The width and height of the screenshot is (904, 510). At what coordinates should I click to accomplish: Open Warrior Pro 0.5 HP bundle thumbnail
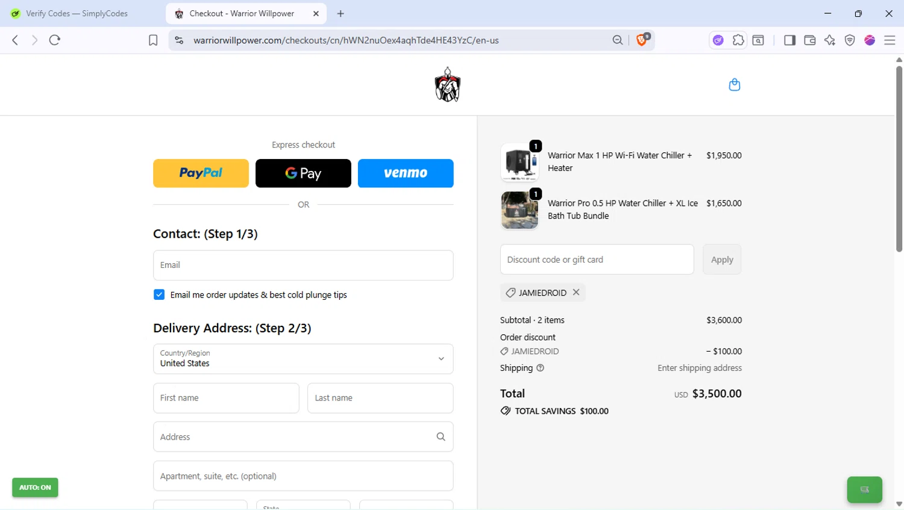[x=519, y=210]
